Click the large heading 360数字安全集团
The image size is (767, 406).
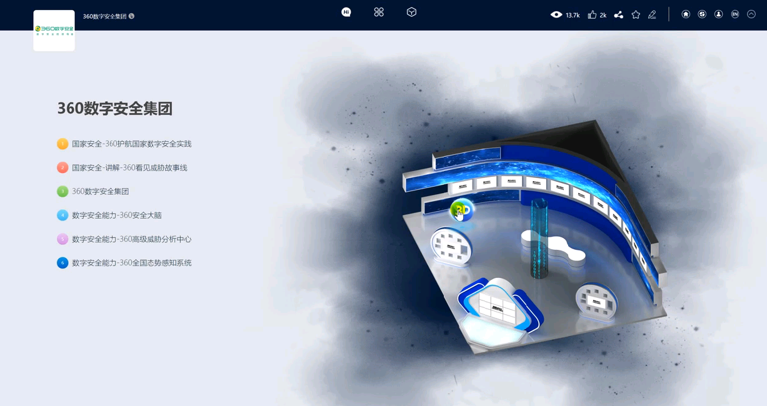[115, 109]
